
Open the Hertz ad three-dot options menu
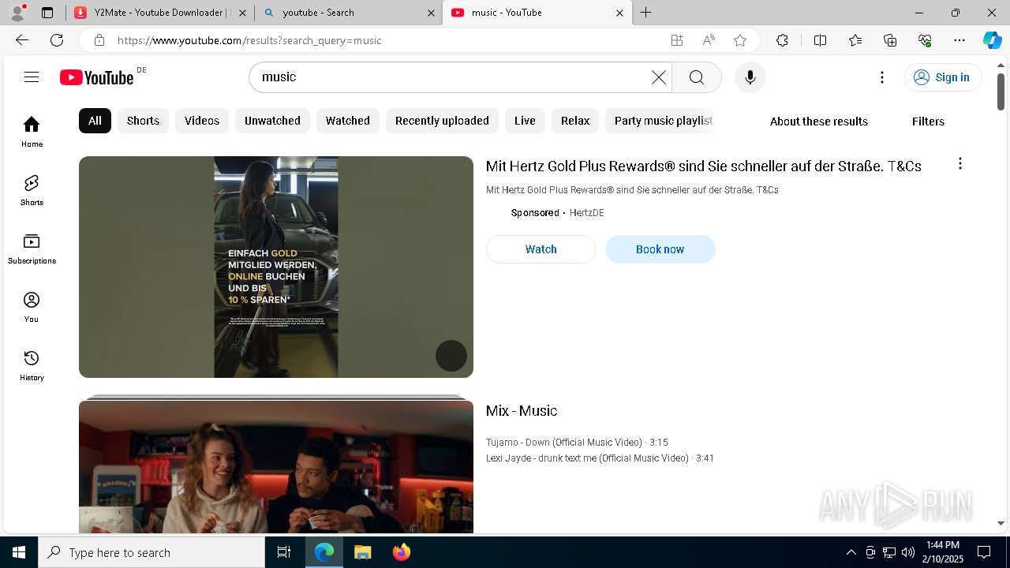pos(959,163)
